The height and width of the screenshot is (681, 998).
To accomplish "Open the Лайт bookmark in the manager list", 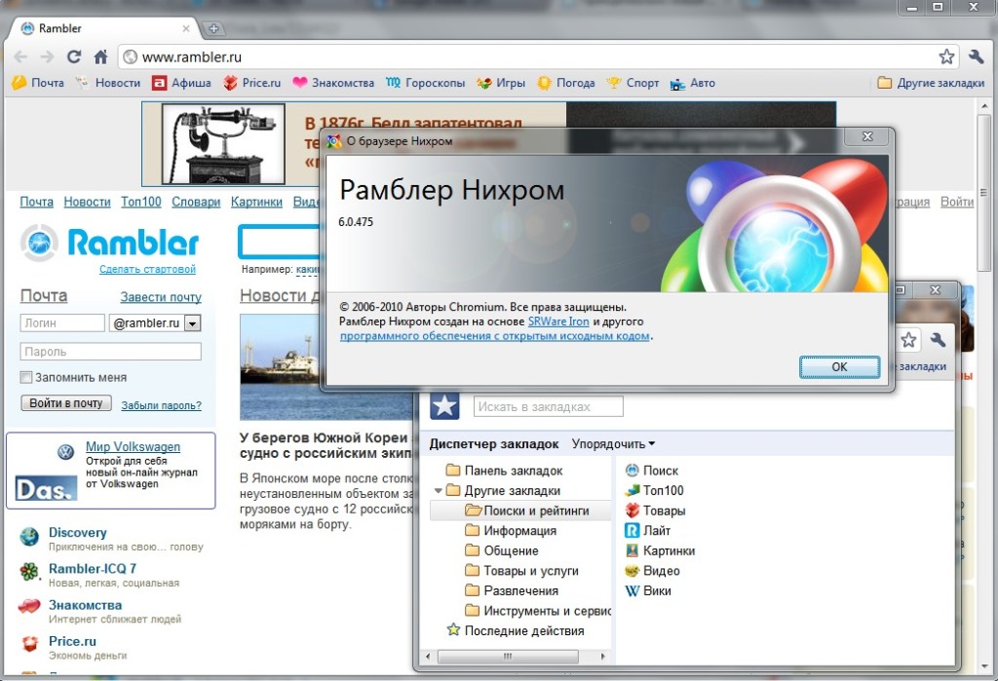I will [x=648, y=530].
